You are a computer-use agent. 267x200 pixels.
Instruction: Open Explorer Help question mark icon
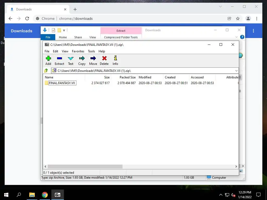242,37
